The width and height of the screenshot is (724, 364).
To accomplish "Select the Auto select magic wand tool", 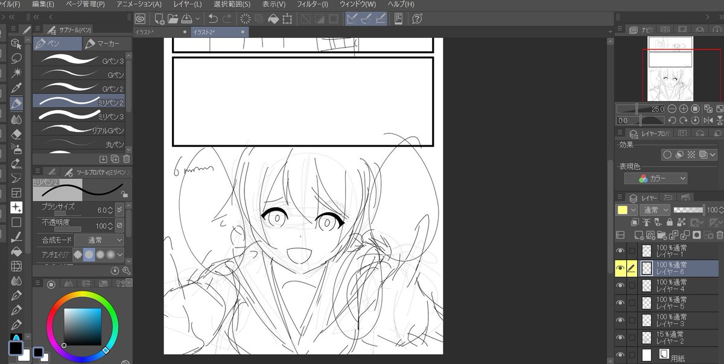I will pos(16,73).
